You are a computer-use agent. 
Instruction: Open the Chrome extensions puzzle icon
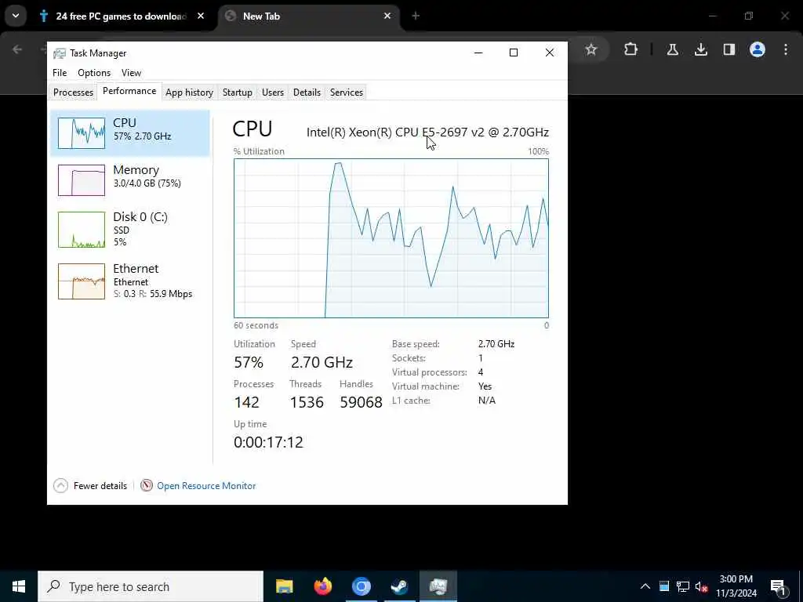tap(631, 49)
